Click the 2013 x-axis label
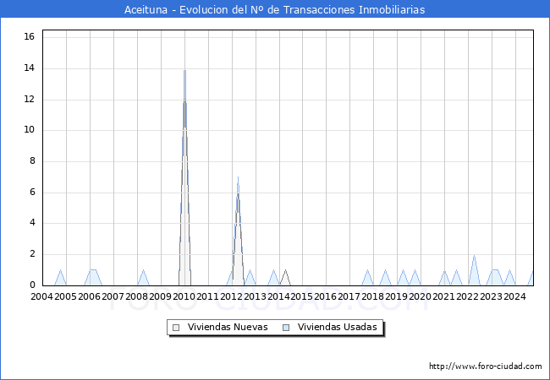550x380 pixels. pos(255,296)
